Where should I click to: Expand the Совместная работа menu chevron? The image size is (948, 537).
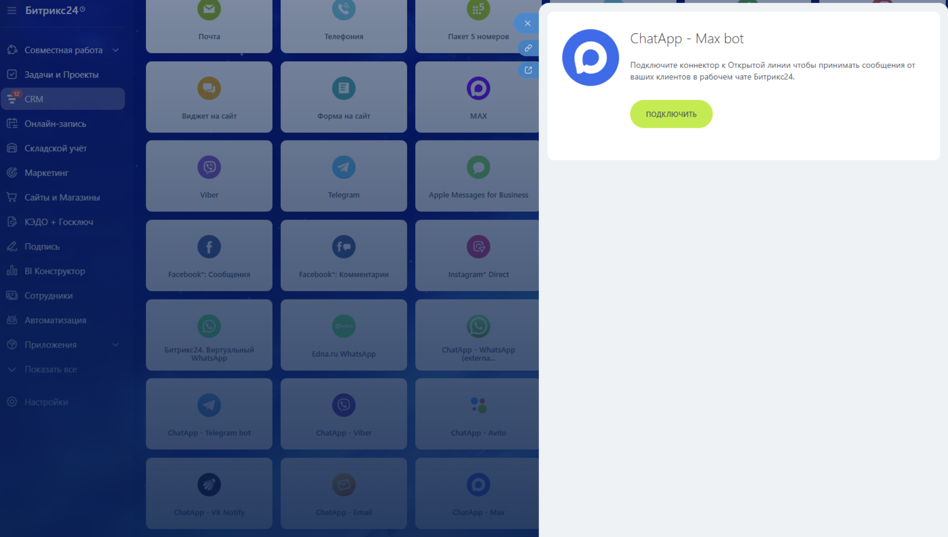click(x=115, y=50)
